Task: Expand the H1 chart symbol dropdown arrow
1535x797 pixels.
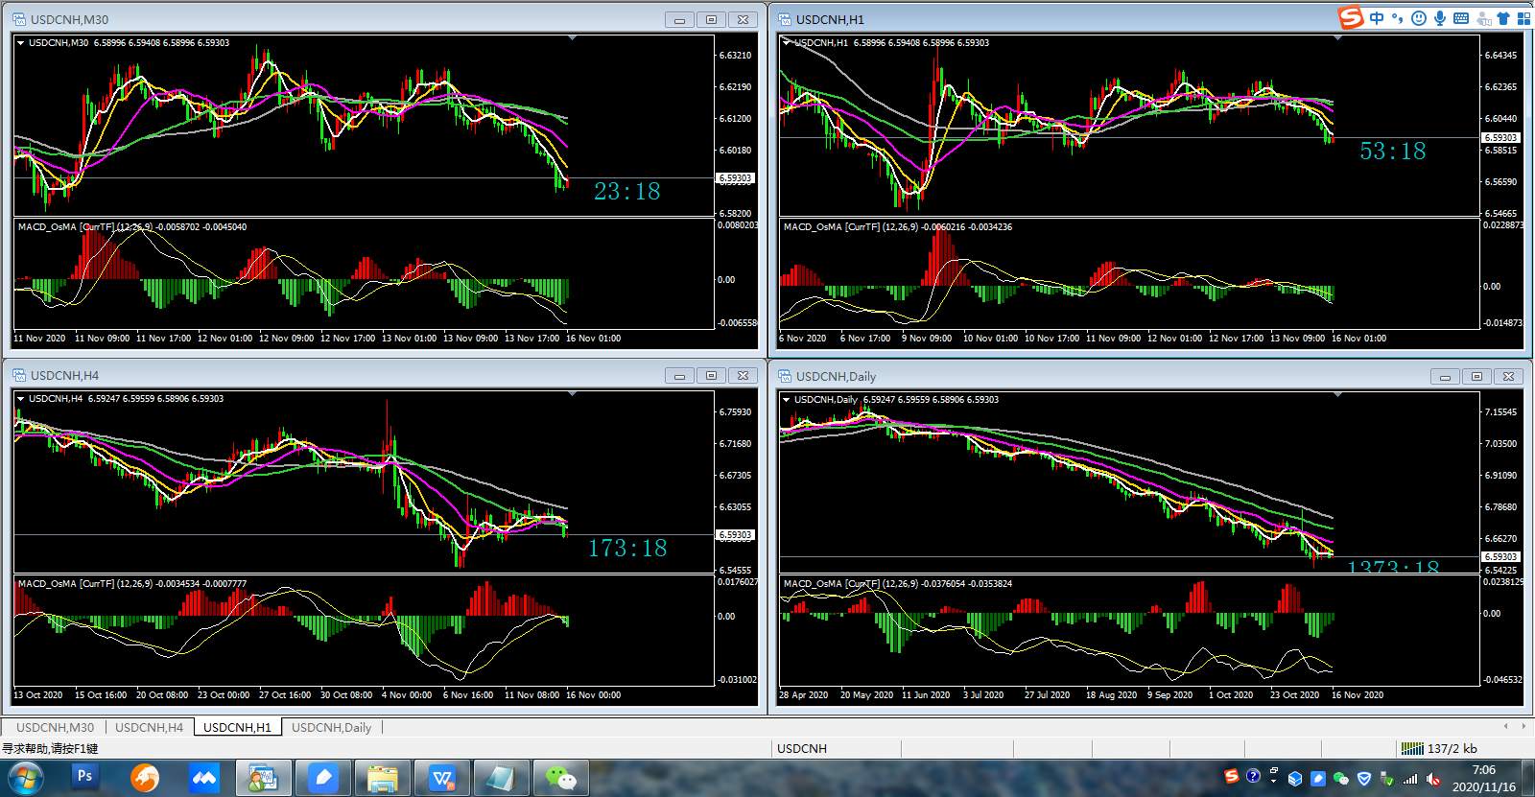Action: (x=787, y=42)
